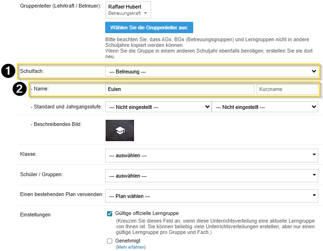Click the caret arrow in the Klasse selector
This screenshot has width=323, height=251.
[315, 154]
